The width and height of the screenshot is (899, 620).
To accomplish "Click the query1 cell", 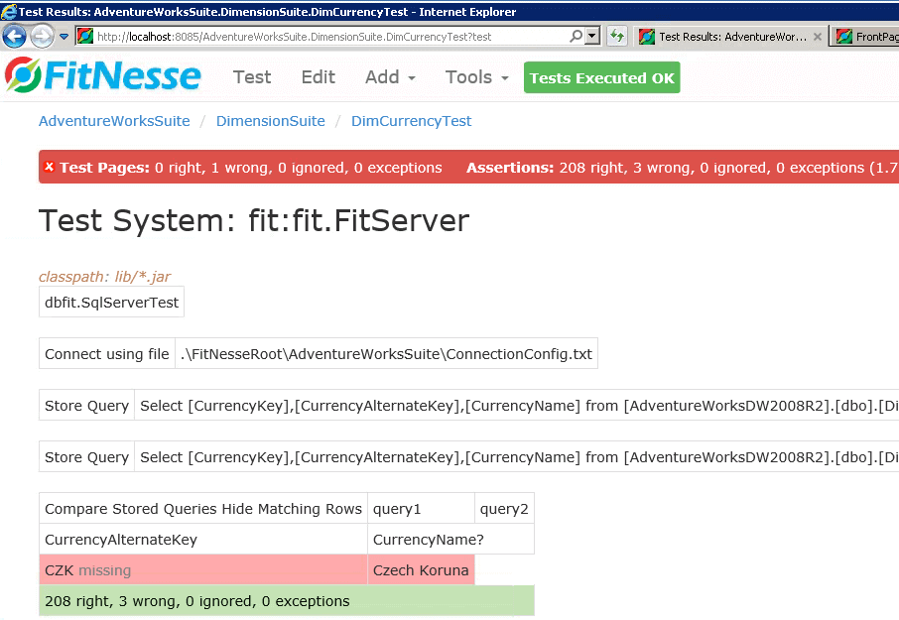I will 421,508.
